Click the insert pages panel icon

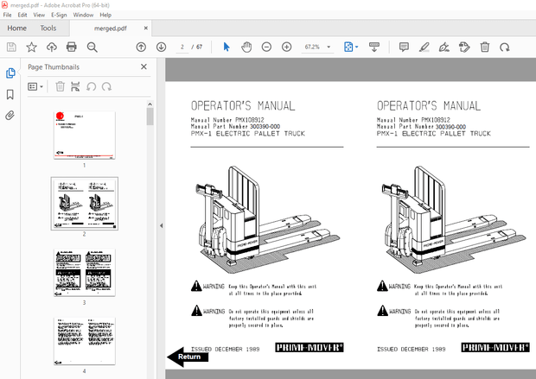click(75, 86)
